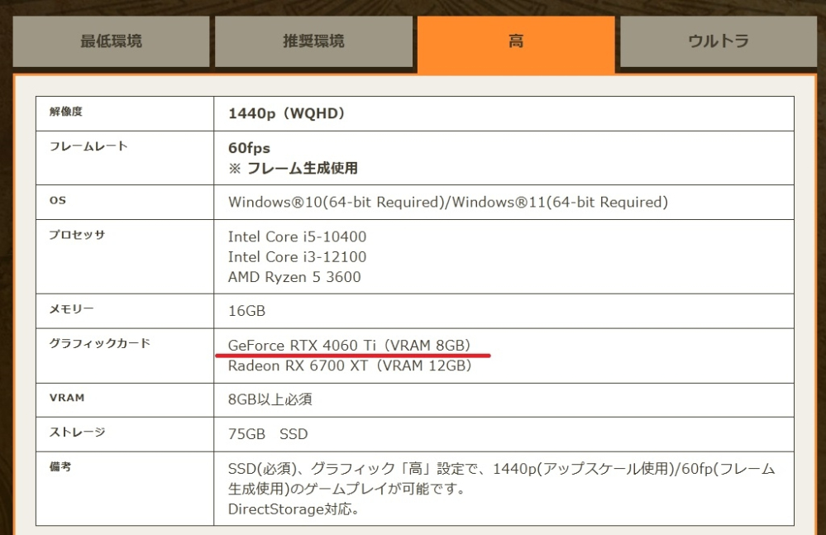Screen dimensions: 826x535
Task: Select Intel Core i5-10400 text
Action: (297, 237)
